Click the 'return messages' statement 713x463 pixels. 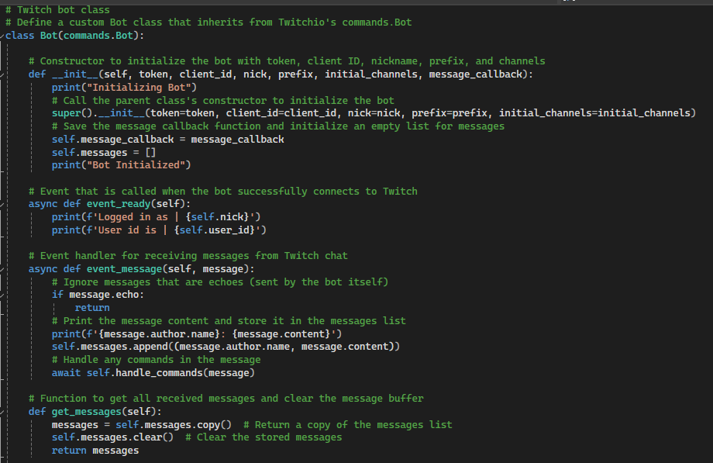click(x=95, y=451)
